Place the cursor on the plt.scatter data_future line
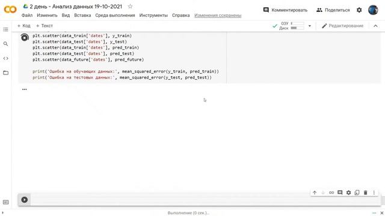The image size is (385, 216). pyautogui.click(x=88, y=59)
